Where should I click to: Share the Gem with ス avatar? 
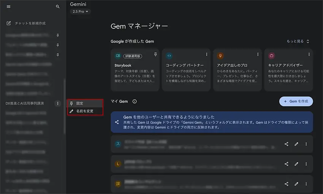pyautogui.click(x=287, y=144)
